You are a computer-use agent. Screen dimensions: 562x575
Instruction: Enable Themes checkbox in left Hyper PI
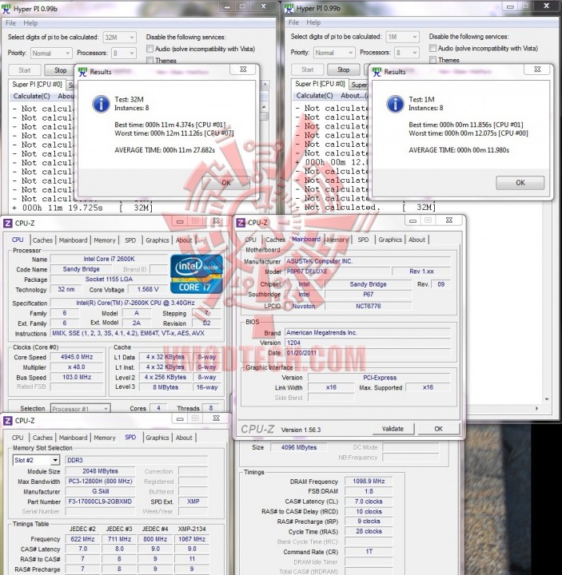pyautogui.click(x=149, y=60)
